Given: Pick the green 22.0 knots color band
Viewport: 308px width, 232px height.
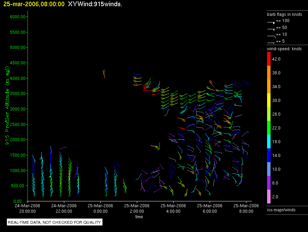Looking at the screenshot, I should (269, 128).
